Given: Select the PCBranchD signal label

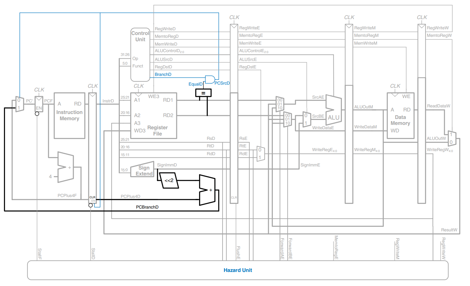Looking at the screenshot, I should 147,207.
